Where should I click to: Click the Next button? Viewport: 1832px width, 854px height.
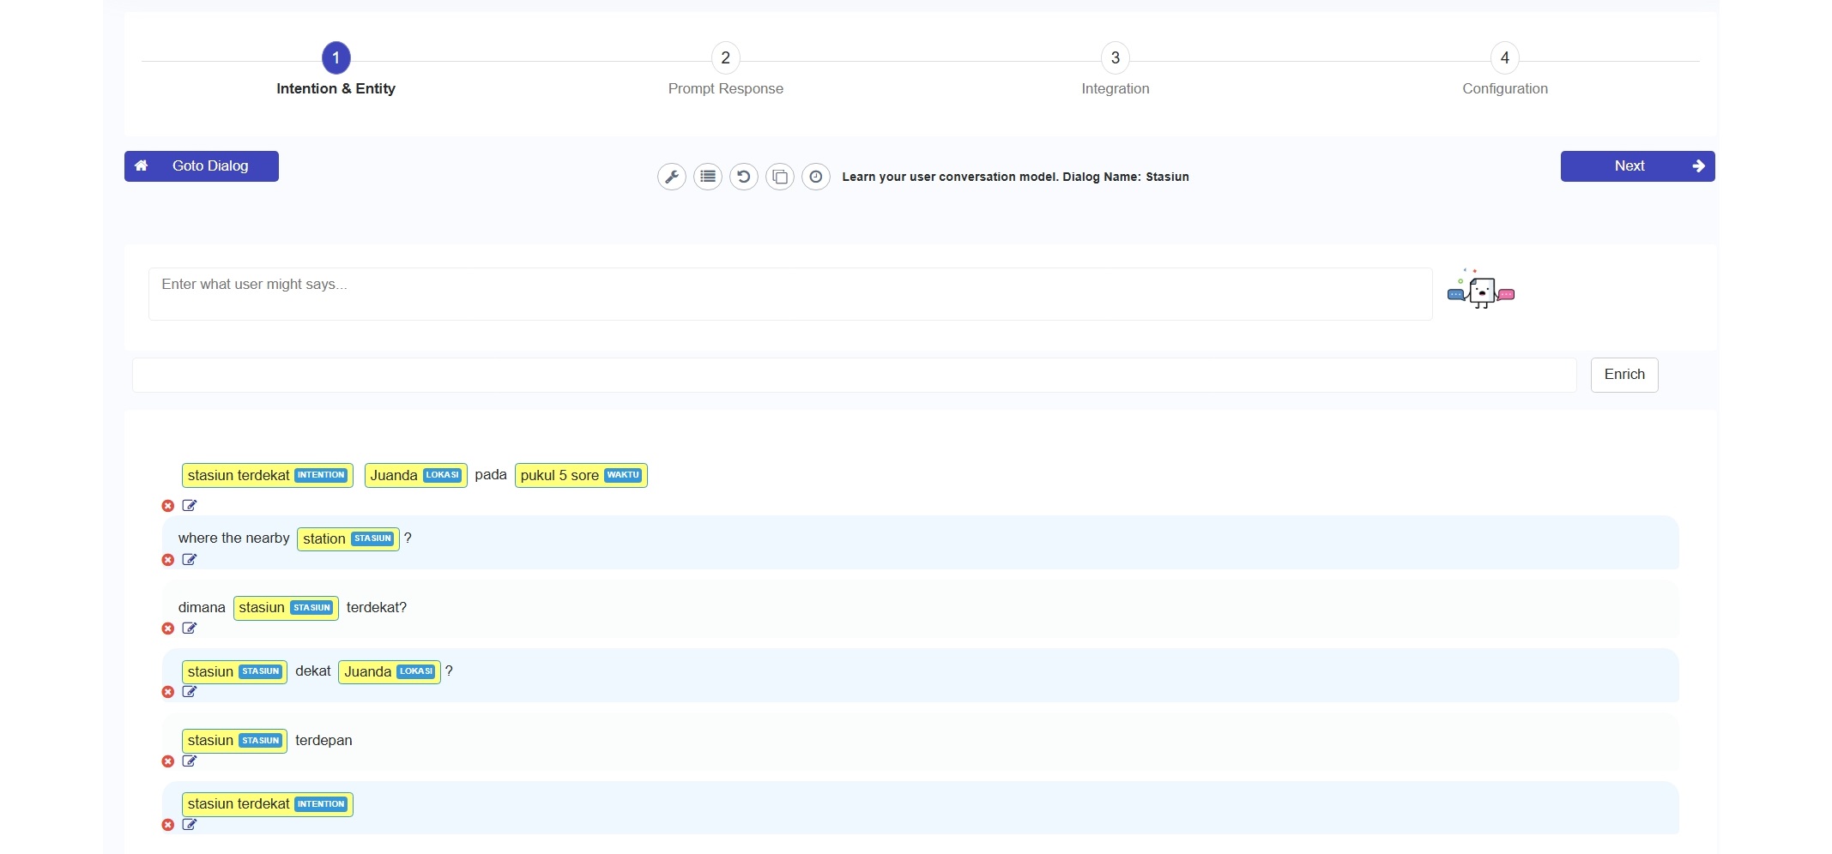(1636, 166)
